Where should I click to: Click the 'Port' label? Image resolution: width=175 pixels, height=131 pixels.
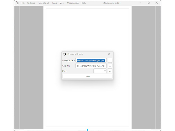(x=64, y=71)
